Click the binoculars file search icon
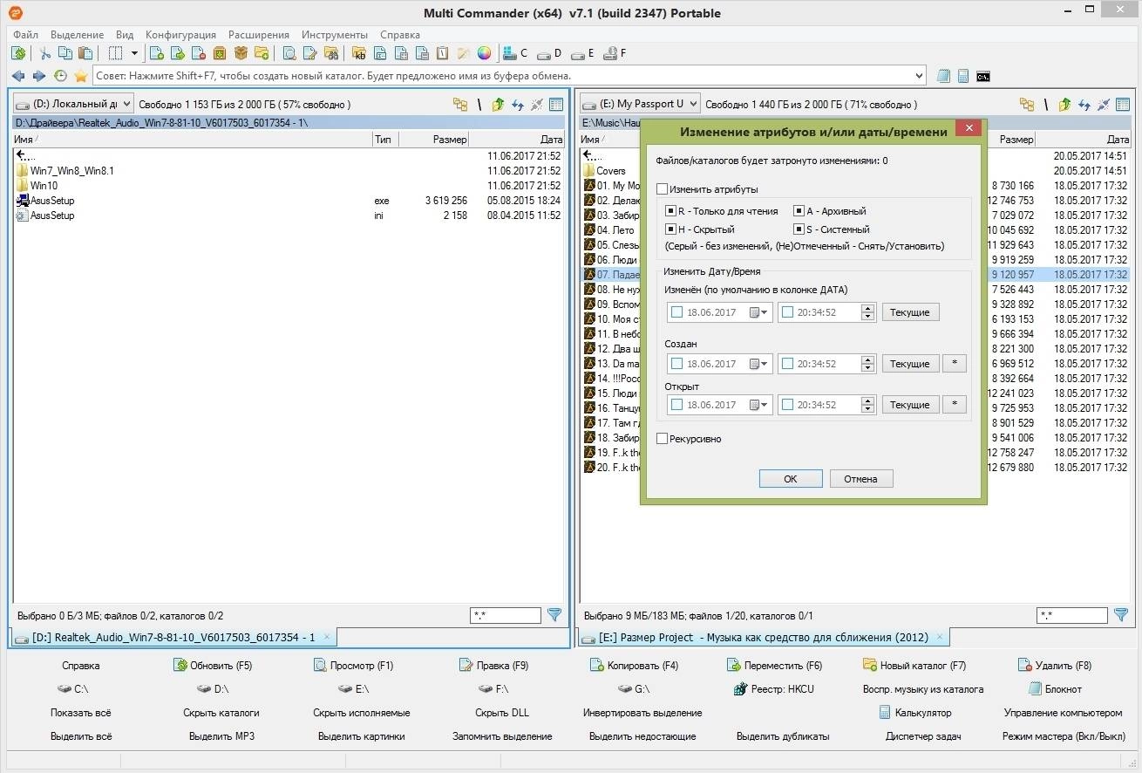1142x773 pixels. [x=331, y=53]
